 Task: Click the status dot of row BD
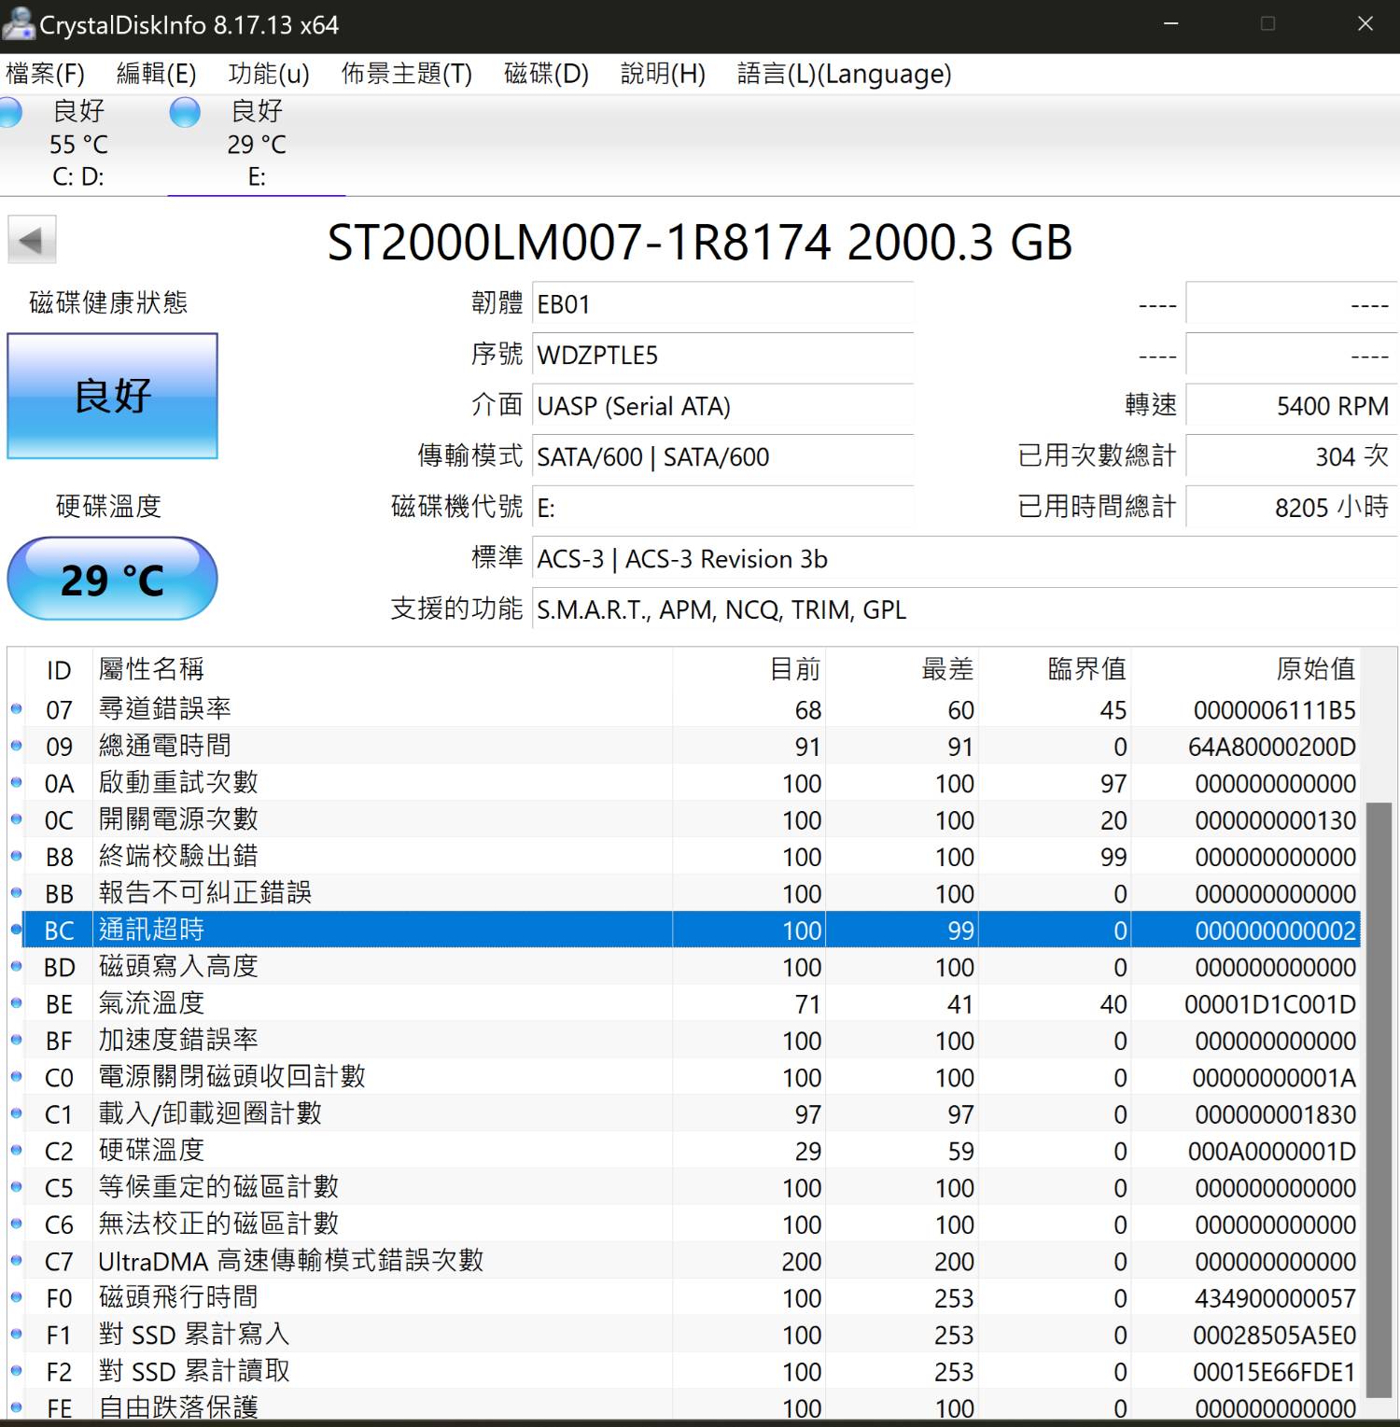click(16, 967)
